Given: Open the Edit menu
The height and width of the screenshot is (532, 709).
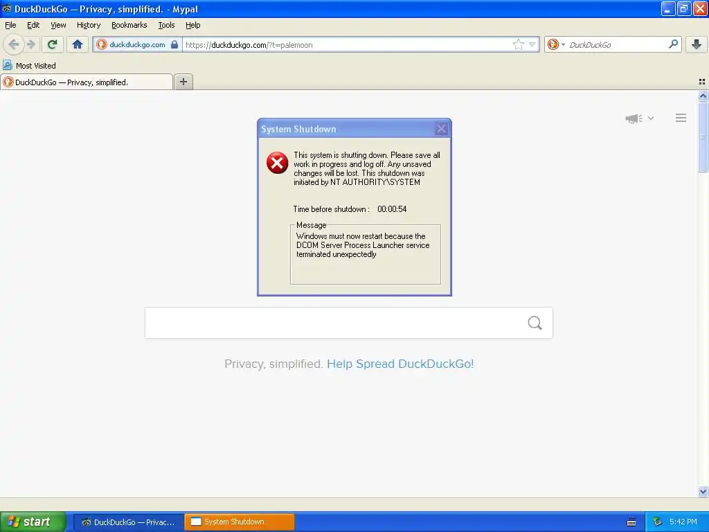Looking at the screenshot, I should (x=33, y=25).
